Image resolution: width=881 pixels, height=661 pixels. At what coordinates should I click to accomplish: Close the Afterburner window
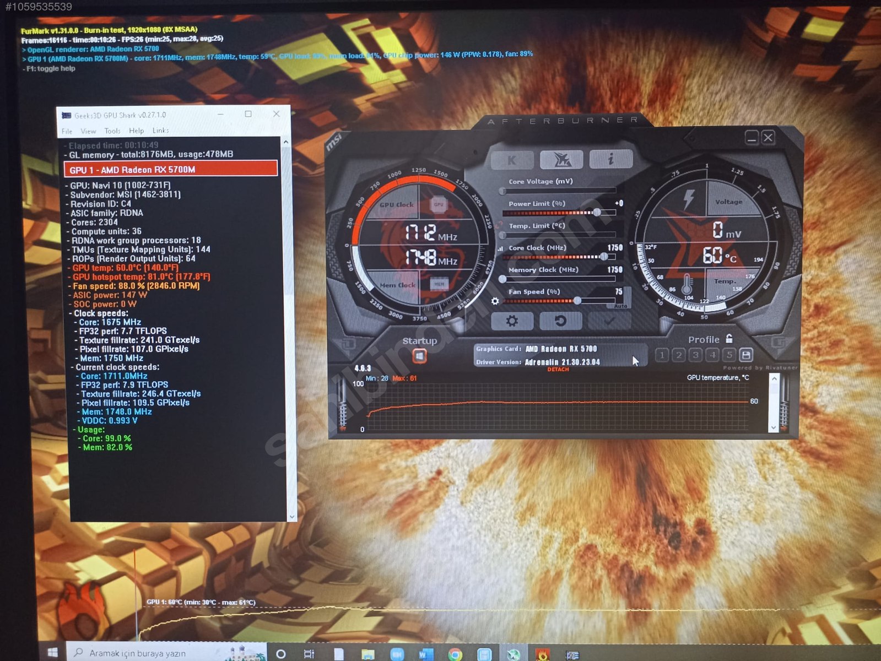click(768, 138)
